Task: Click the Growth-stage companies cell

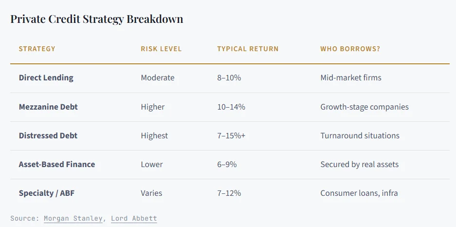Action: click(365, 107)
